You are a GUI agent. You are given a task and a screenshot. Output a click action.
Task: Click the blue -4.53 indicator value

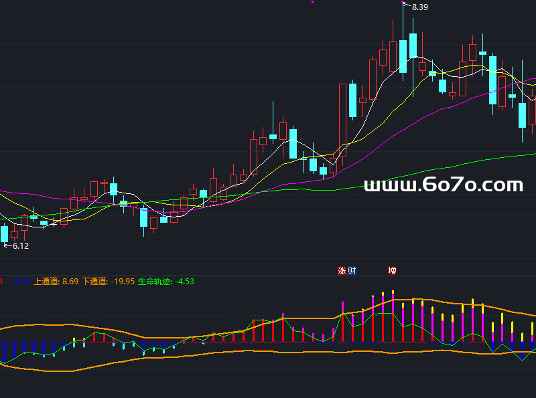(x=21, y=282)
